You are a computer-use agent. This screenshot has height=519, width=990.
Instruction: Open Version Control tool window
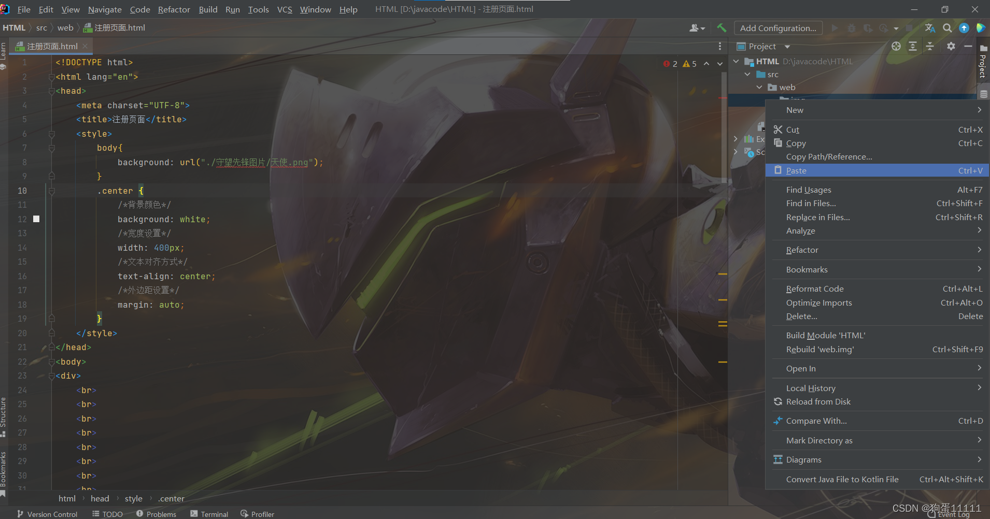tap(47, 514)
